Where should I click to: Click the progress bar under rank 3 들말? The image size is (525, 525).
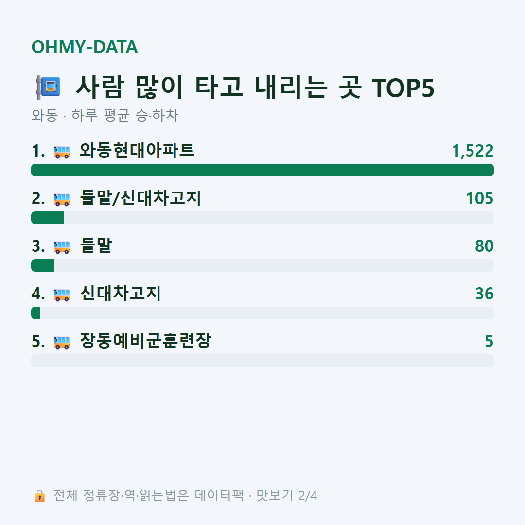262,265
